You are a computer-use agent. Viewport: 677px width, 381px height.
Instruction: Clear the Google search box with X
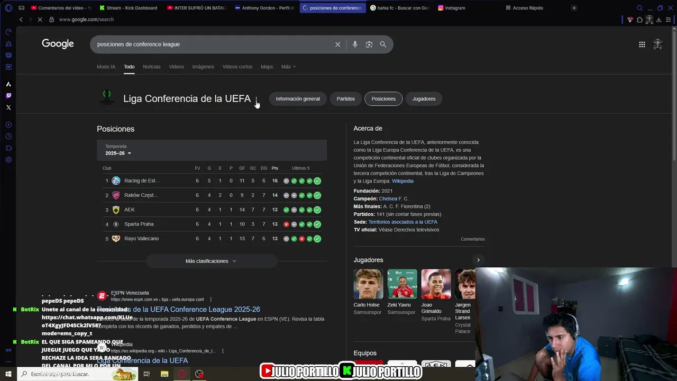point(337,44)
